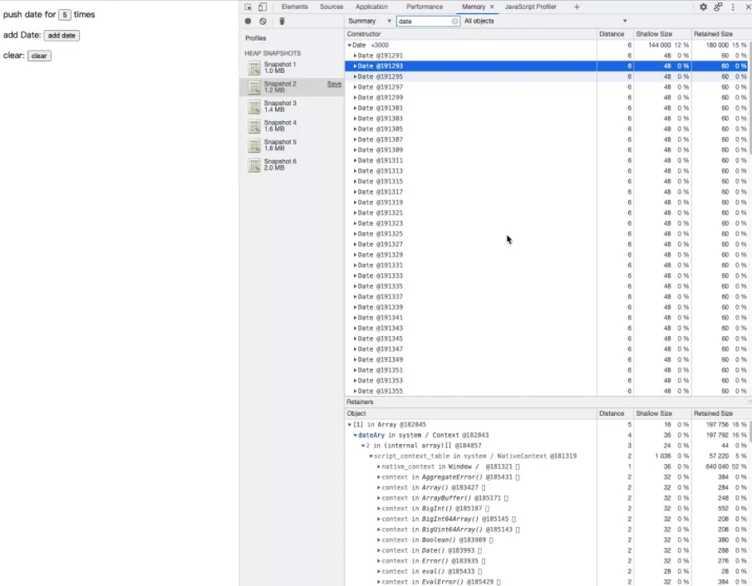Viewport: 752px width, 586px height.
Task: Expand context in AggregateError() row
Action: coord(378,477)
